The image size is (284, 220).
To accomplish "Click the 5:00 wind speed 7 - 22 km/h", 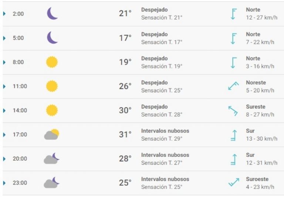I will click(x=260, y=42).
